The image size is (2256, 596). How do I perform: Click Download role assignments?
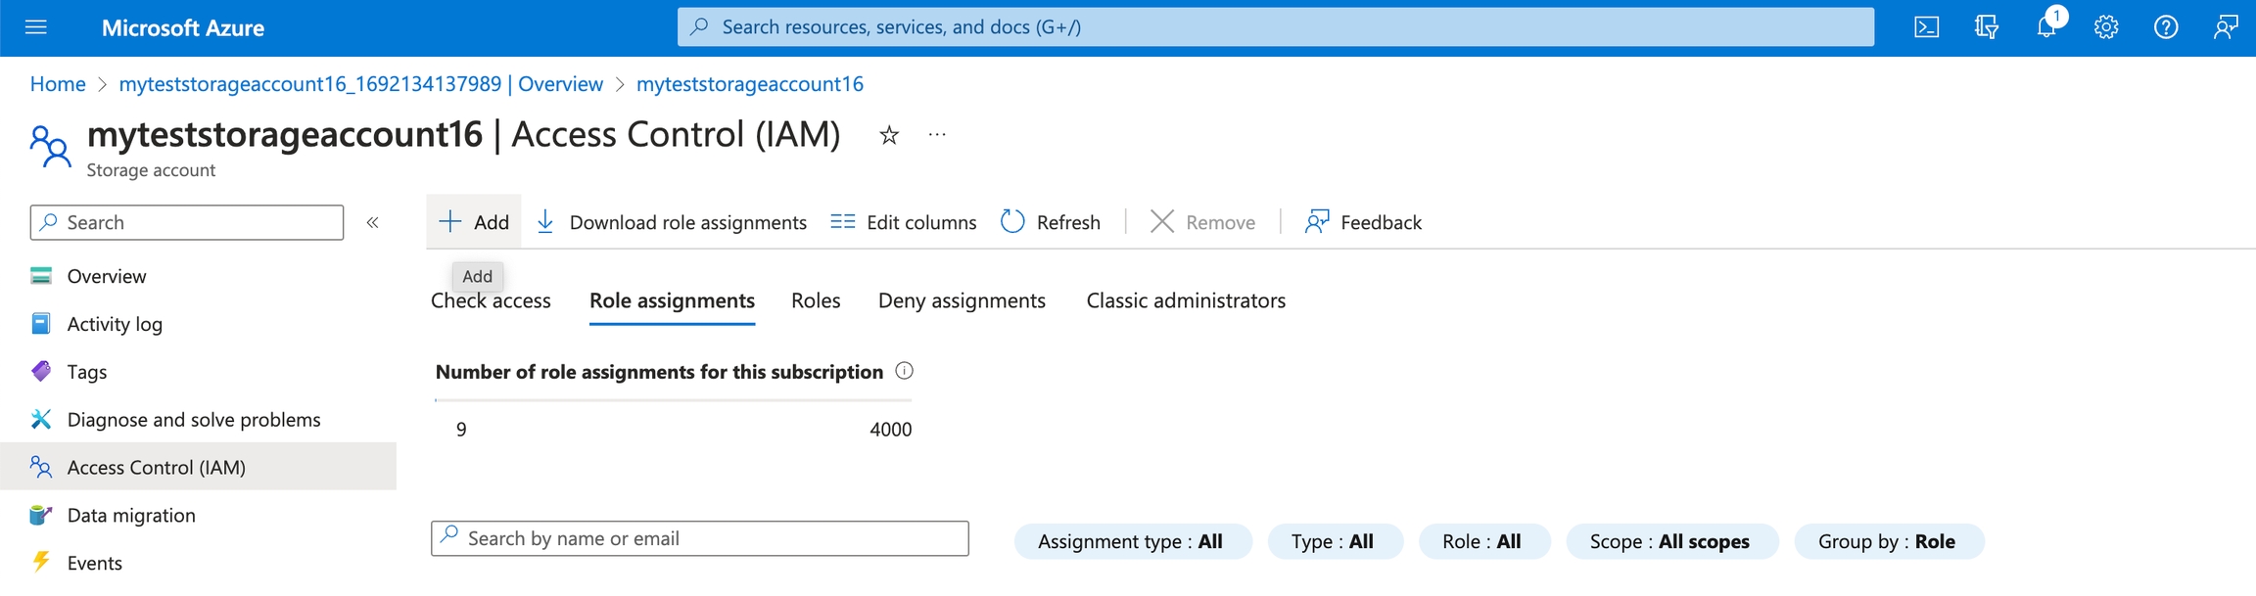tap(673, 222)
